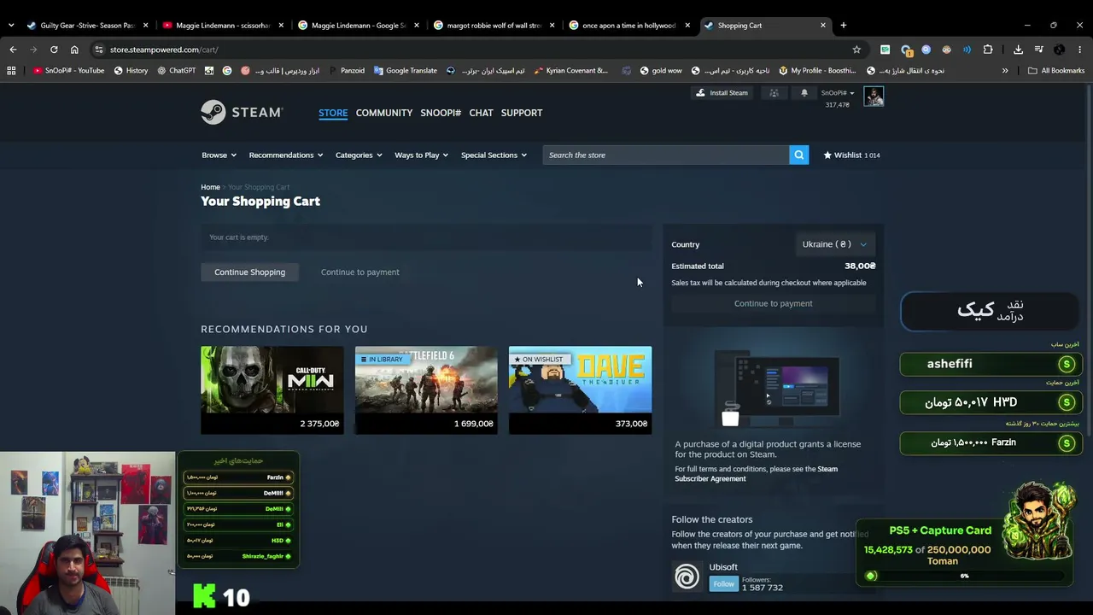This screenshot has height=615, width=1093.
Task: Open the Call of Duty MWII recommendation
Action: (x=272, y=390)
